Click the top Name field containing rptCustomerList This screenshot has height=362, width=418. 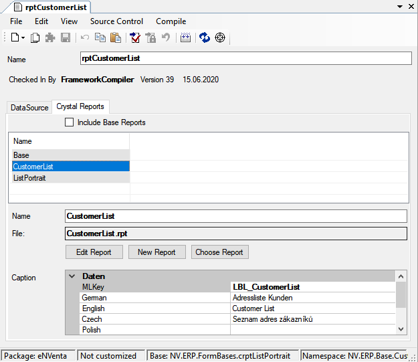[x=246, y=58]
